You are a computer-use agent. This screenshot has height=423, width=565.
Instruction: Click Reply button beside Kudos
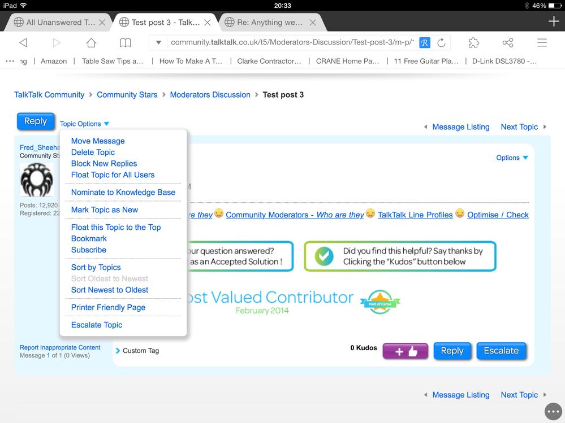point(452,351)
